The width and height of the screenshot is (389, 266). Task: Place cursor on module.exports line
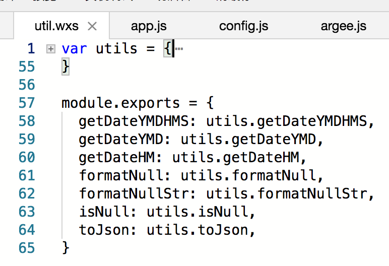(138, 103)
